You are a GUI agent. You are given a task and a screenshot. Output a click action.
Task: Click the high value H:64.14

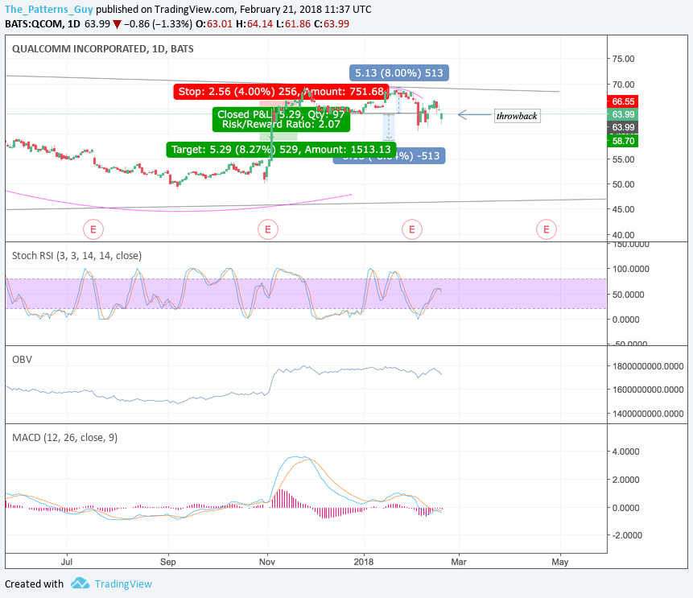click(x=254, y=24)
